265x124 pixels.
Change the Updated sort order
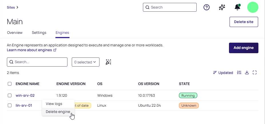pos(223,73)
